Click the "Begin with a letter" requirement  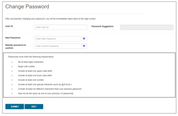26,66
